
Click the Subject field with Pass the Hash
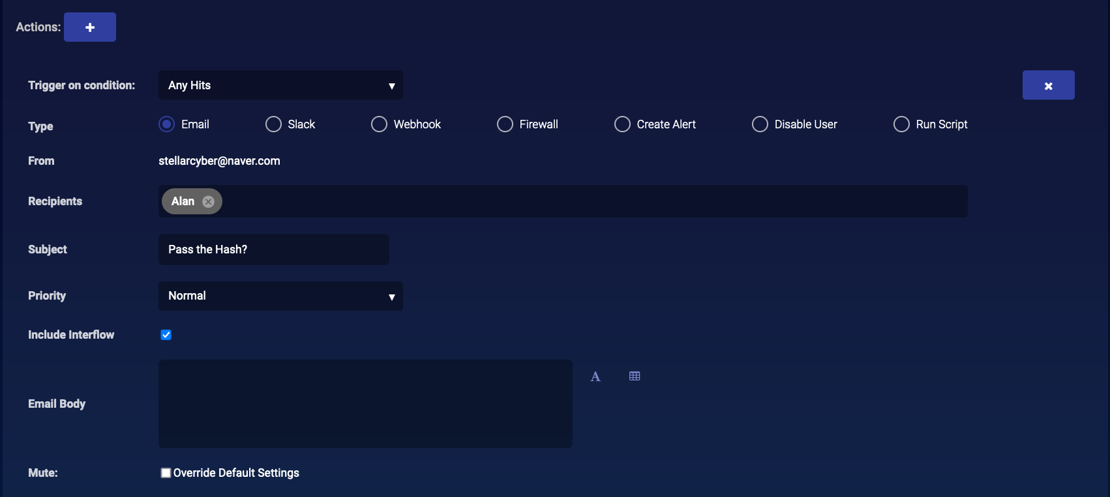coord(274,249)
